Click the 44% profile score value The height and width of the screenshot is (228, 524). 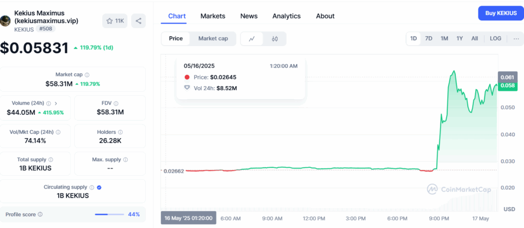pyautogui.click(x=134, y=214)
